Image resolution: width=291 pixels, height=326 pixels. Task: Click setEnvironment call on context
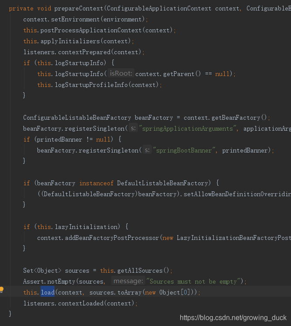click(x=75, y=19)
